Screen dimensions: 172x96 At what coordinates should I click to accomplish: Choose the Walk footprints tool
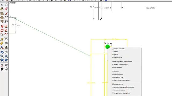click(2, 69)
